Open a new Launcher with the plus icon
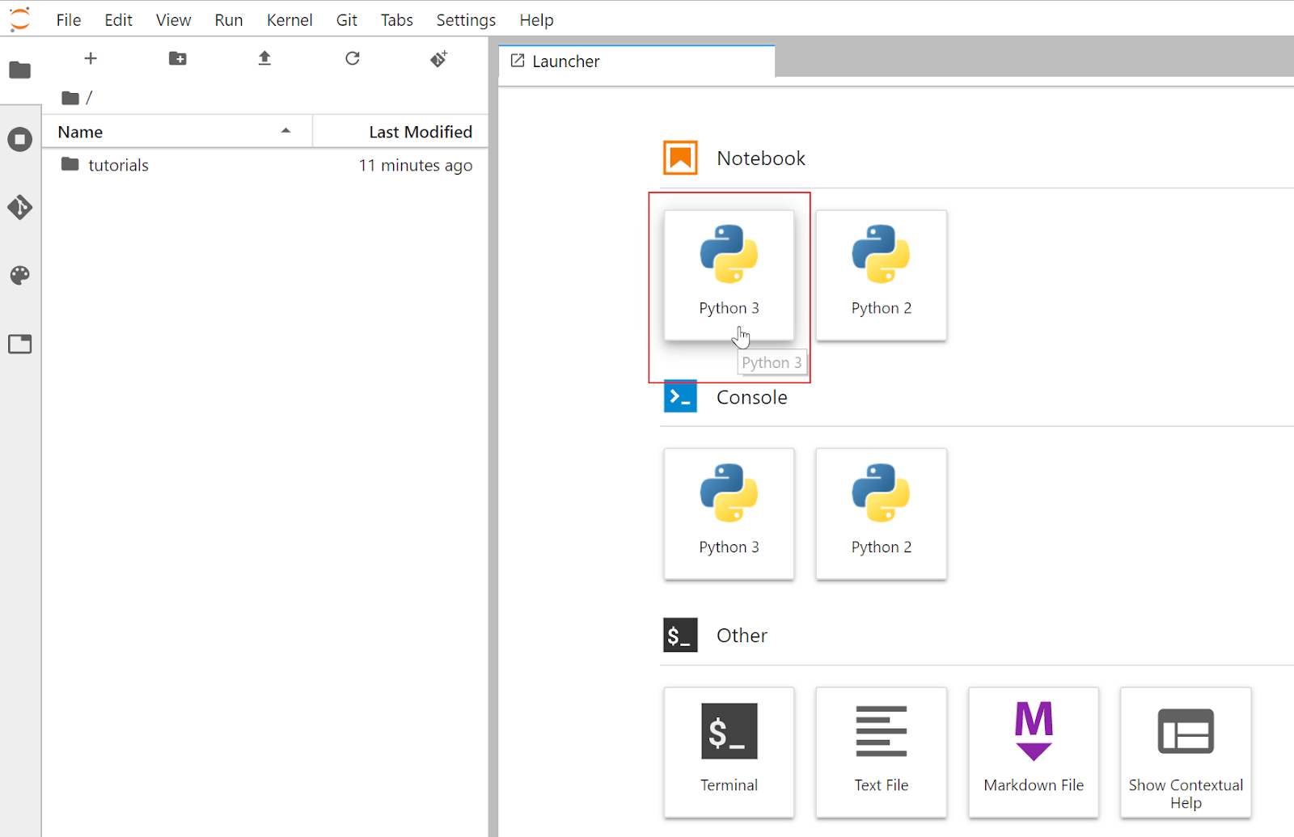Screen dimensions: 1294x837 tap(91, 58)
